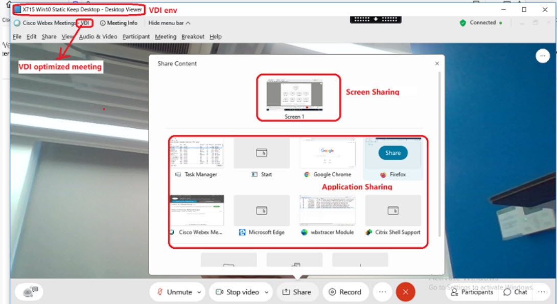Open audio options arrow beside Unmute
The image size is (557, 304).
tap(199, 292)
